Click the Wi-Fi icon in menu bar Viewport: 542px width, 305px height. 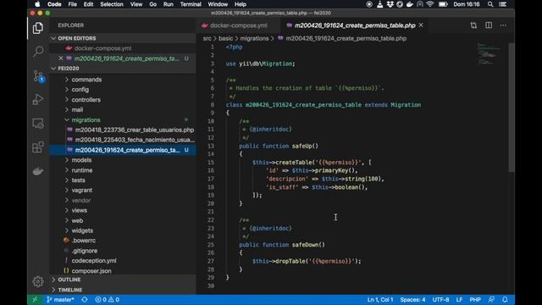pos(430,4)
